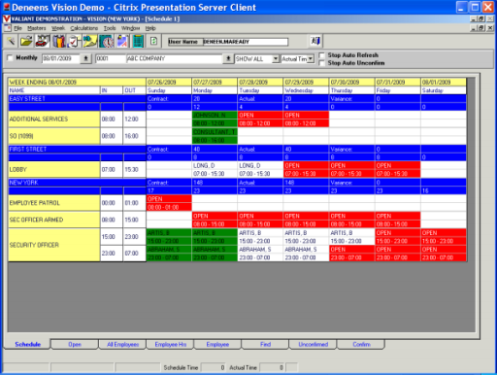The width and height of the screenshot is (497, 375).
Task: Switch to the All Employees tab
Action: 122,344
